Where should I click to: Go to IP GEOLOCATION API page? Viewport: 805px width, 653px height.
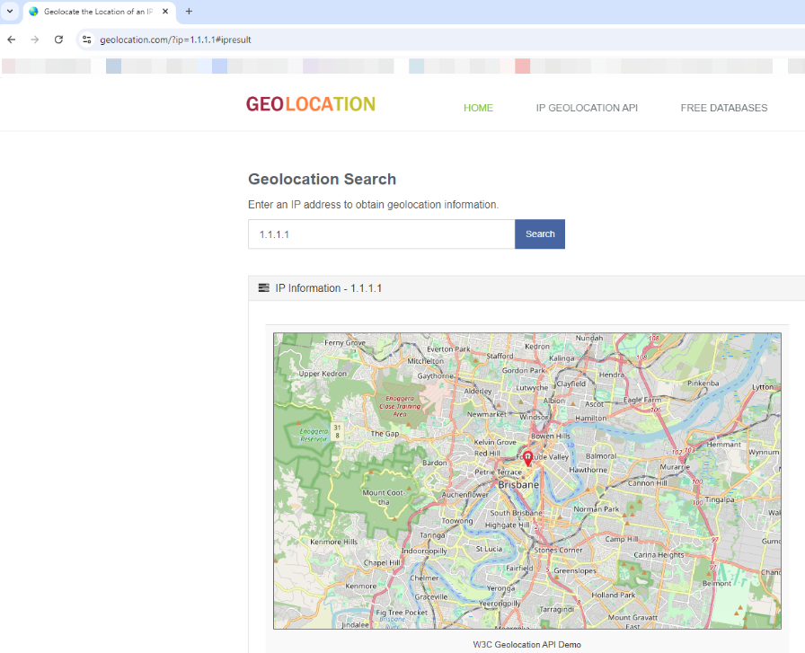pyautogui.click(x=587, y=108)
